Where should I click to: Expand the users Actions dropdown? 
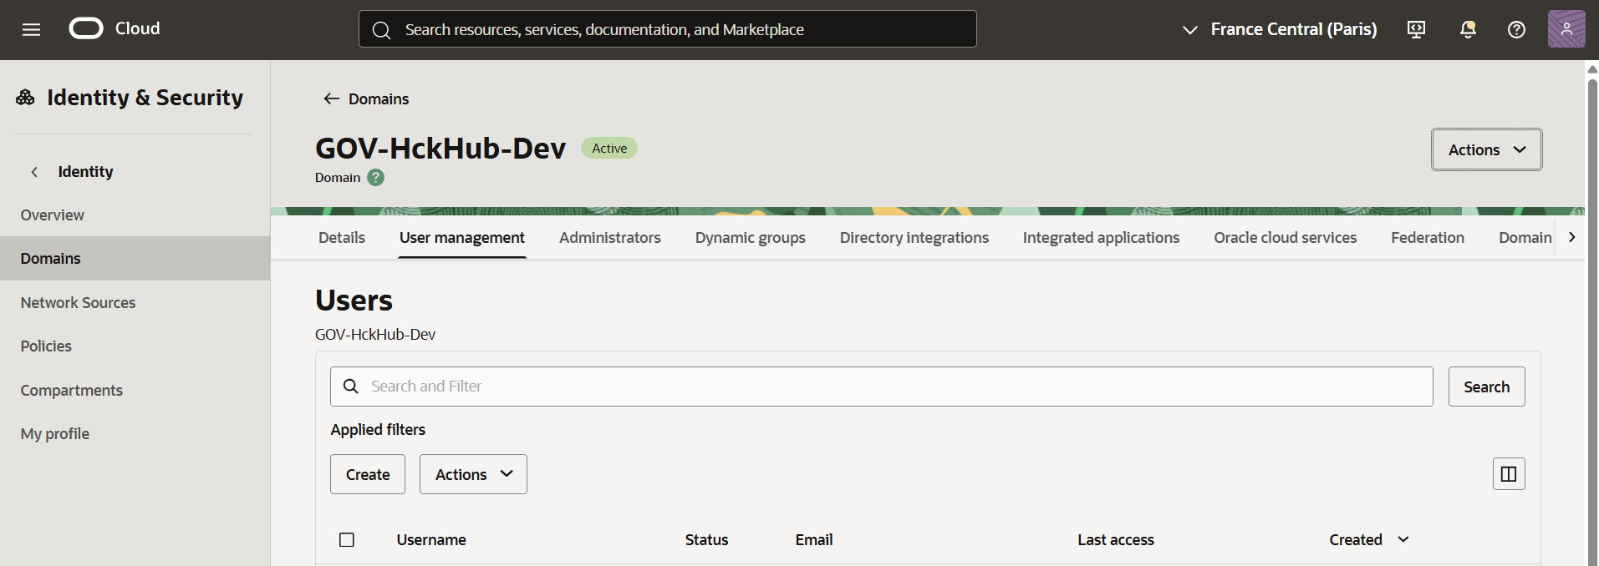coord(473,474)
